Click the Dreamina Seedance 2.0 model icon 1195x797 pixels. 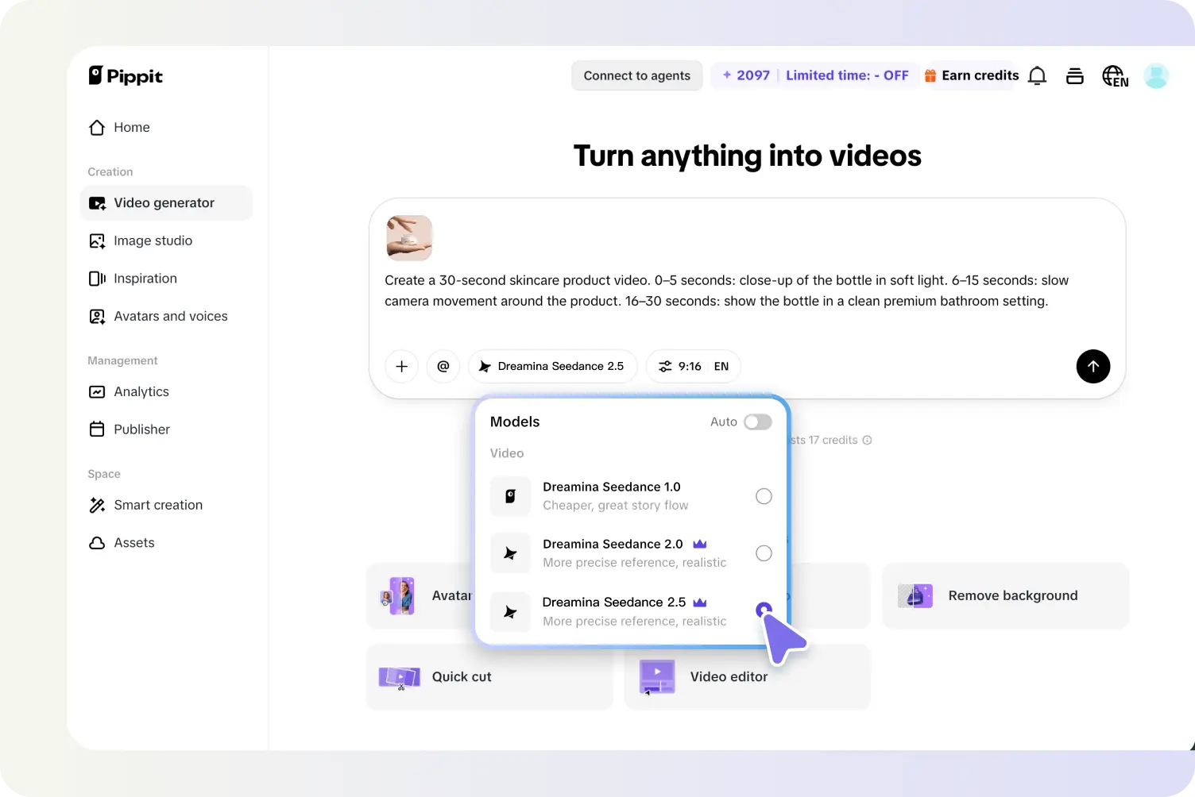pos(510,553)
